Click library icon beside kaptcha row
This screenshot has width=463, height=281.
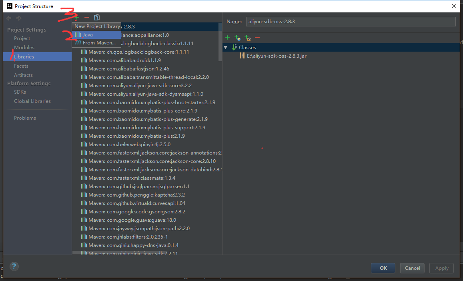coord(84,195)
